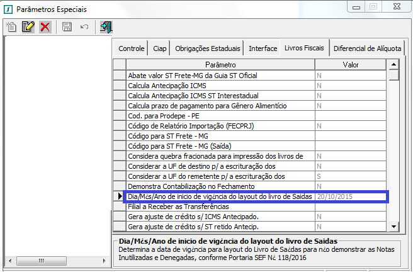Click the grid scrollbar up arrow
Viewport: 413px width, 272px height.
point(393,64)
